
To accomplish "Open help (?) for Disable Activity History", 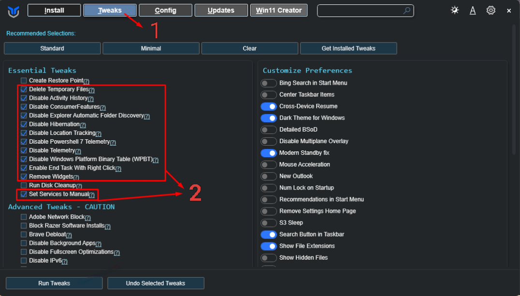I will pyautogui.click(x=90, y=99).
